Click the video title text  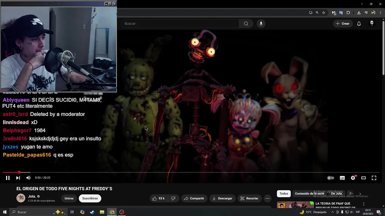click(64, 189)
